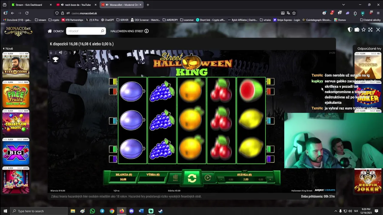Open the Stripe Express - Login bookmark

[286, 20]
